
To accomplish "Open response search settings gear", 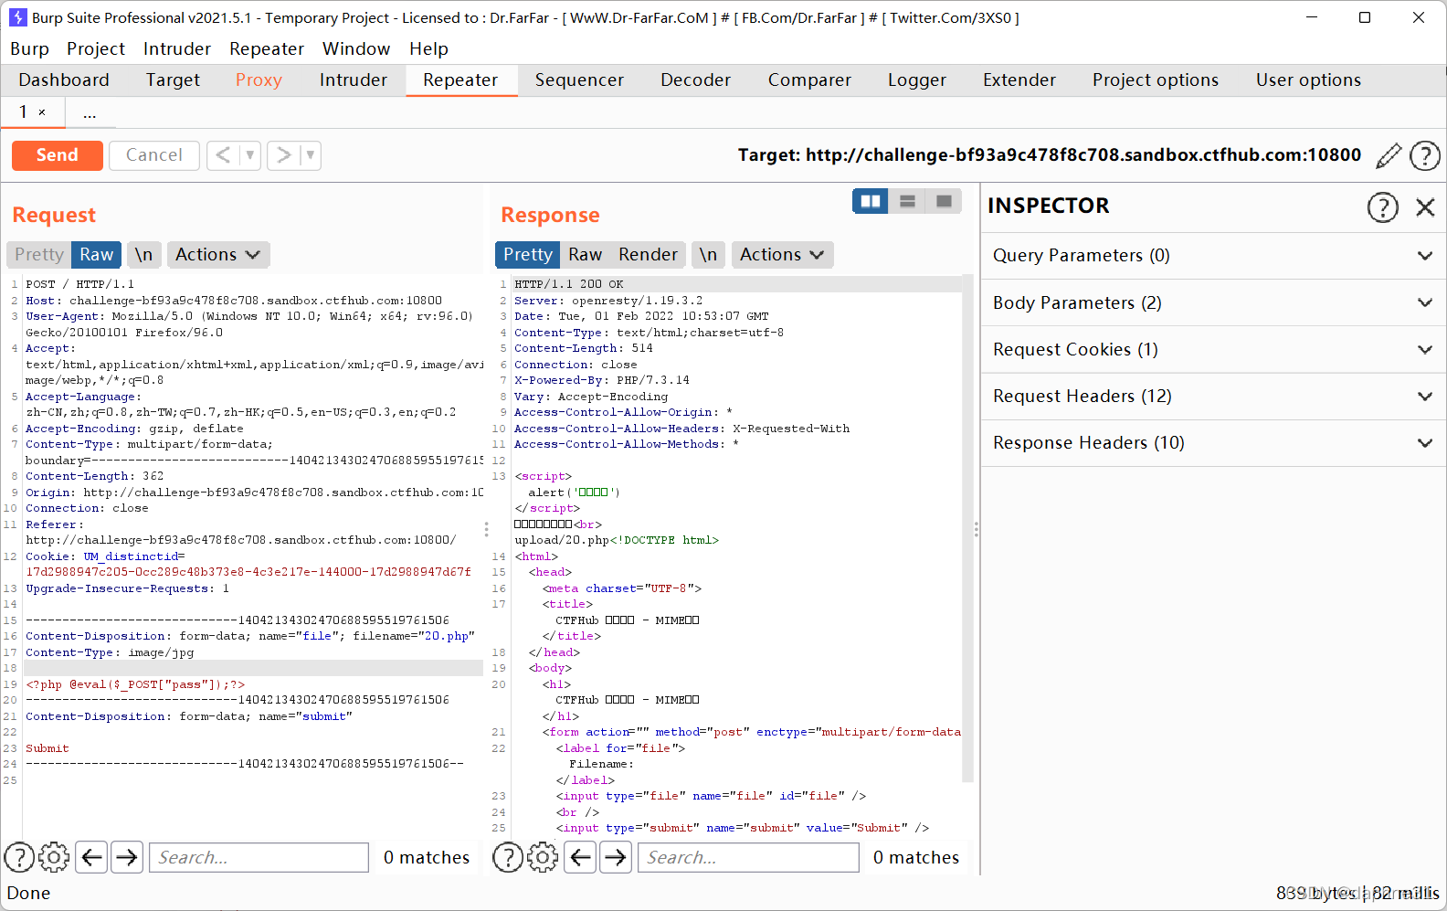I will click(x=543, y=857).
